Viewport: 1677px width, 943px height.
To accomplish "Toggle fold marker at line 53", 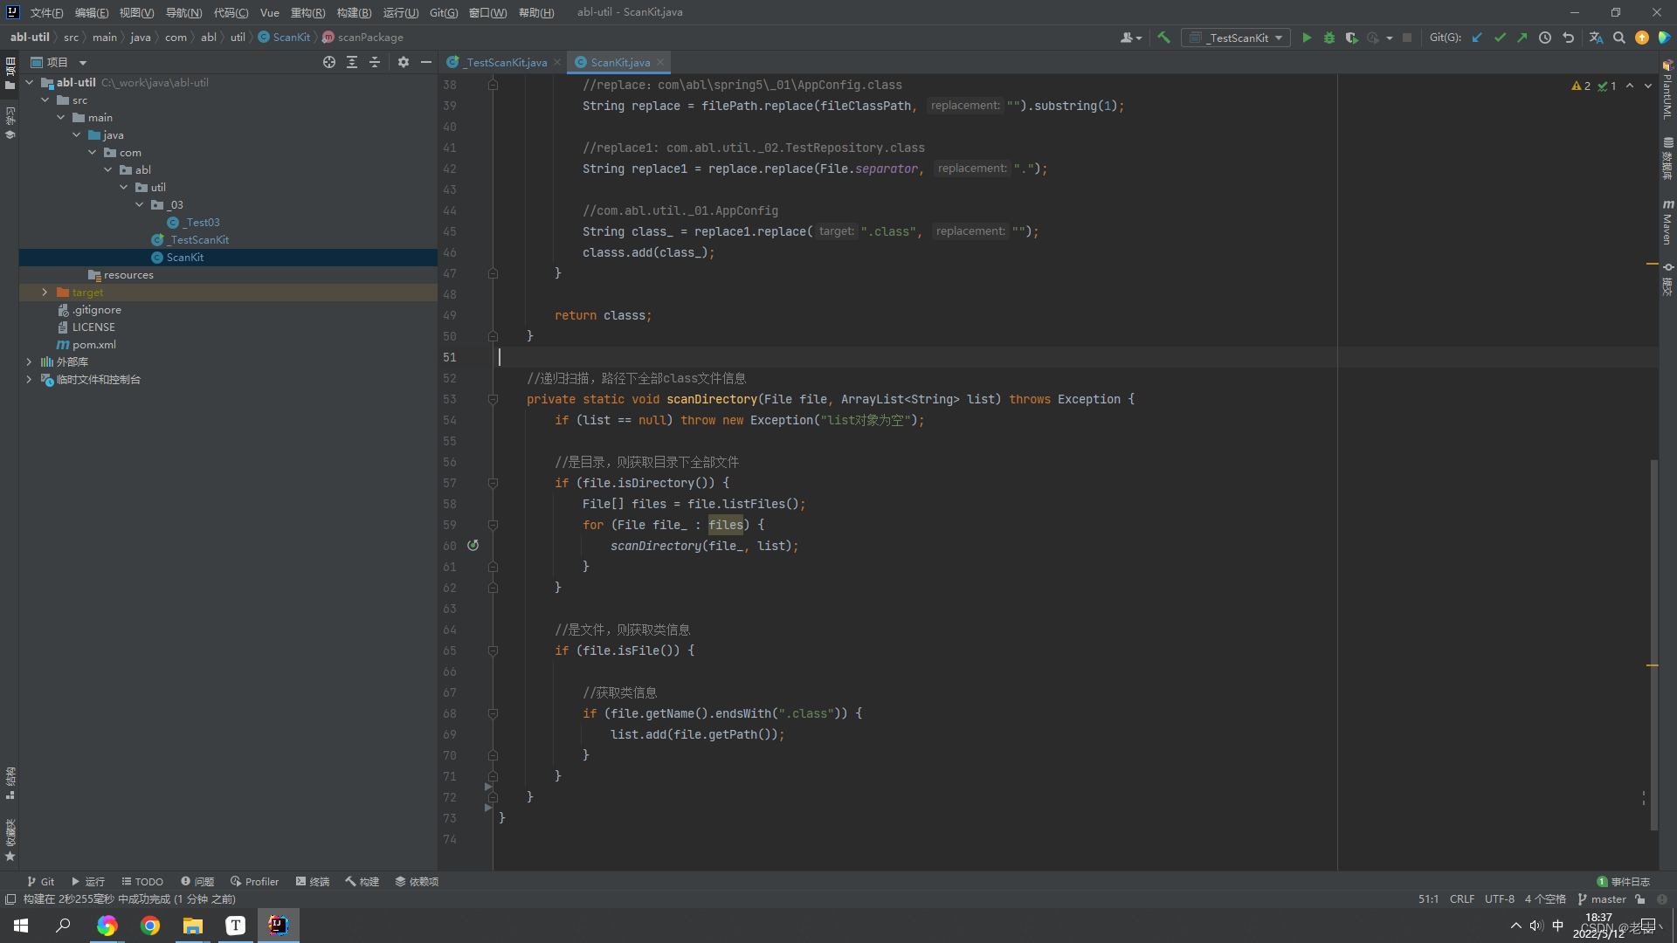I will pyautogui.click(x=493, y=399).
